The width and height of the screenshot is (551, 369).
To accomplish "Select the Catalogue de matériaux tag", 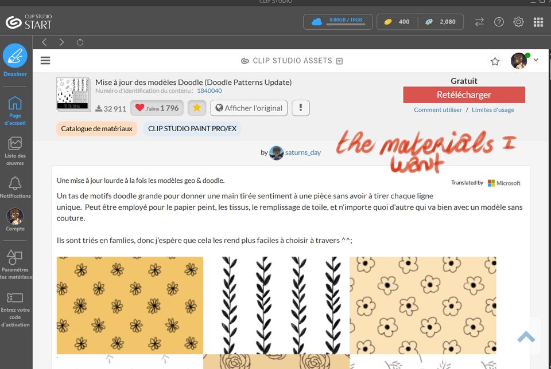I will coord(96,129).
